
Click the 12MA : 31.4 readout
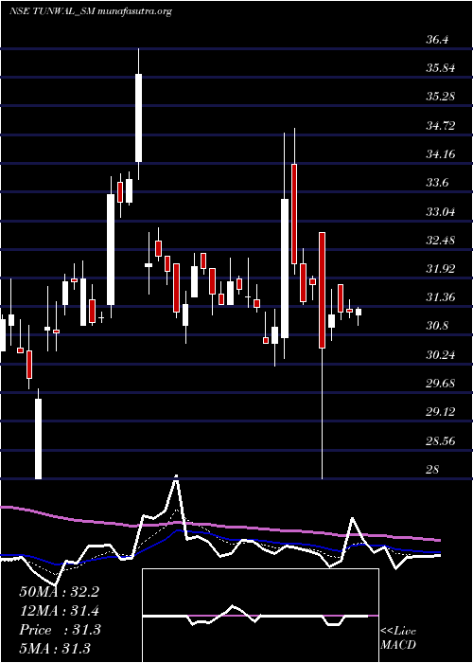(x=59, y=611)
